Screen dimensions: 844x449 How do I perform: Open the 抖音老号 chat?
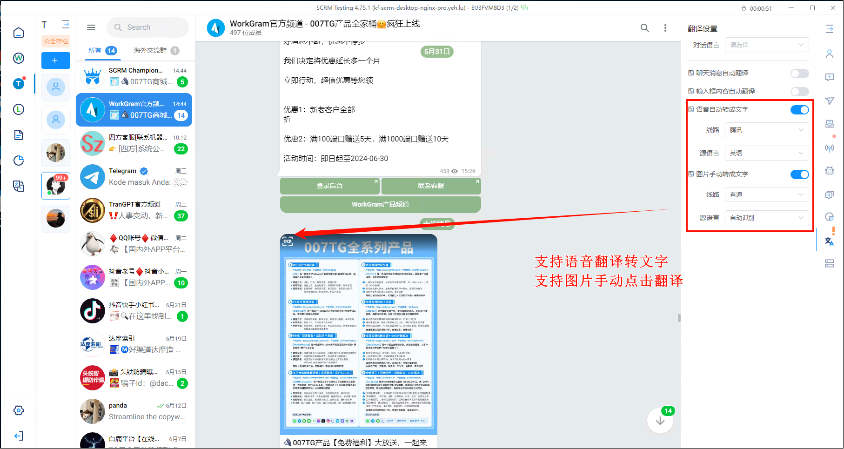[x=134, y=277]
